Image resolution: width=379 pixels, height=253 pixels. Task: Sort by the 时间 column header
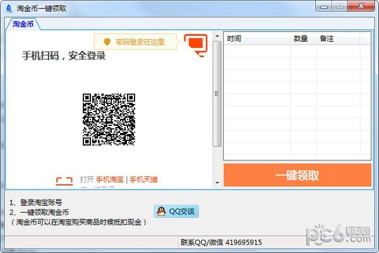point(257,38)
